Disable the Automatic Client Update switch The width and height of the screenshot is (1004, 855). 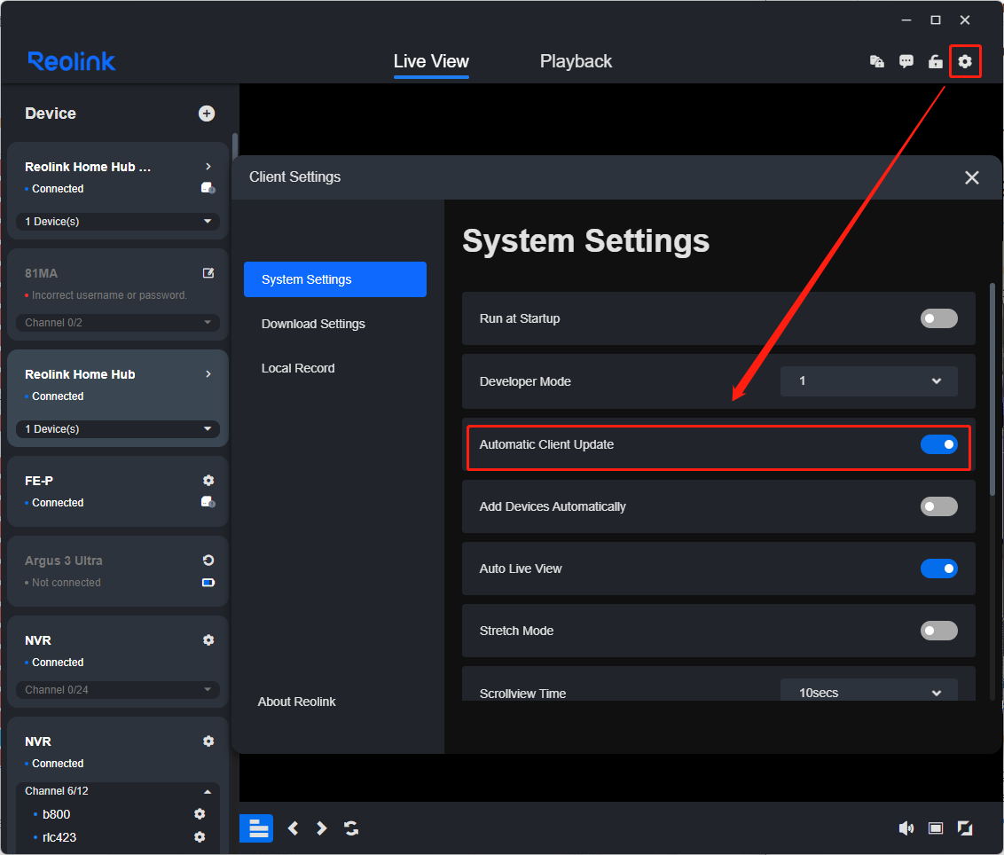938,444
